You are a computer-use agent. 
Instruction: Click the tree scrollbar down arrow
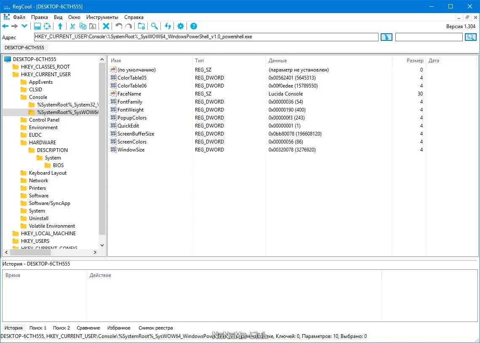pyautogui.click(x=102, y=245)
